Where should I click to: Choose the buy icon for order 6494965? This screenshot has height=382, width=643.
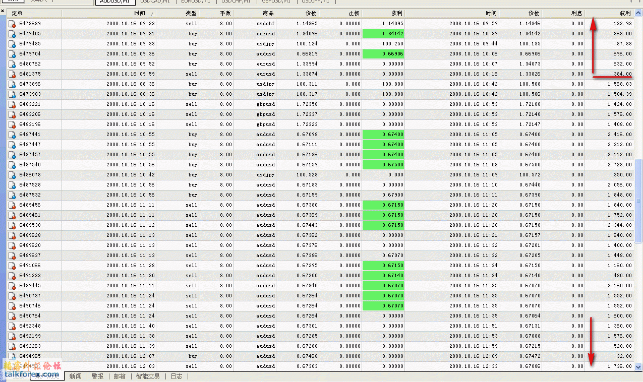click(12, 356)
